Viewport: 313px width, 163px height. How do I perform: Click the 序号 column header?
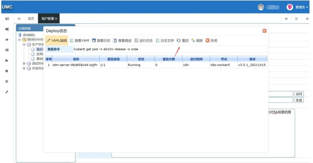48,59
